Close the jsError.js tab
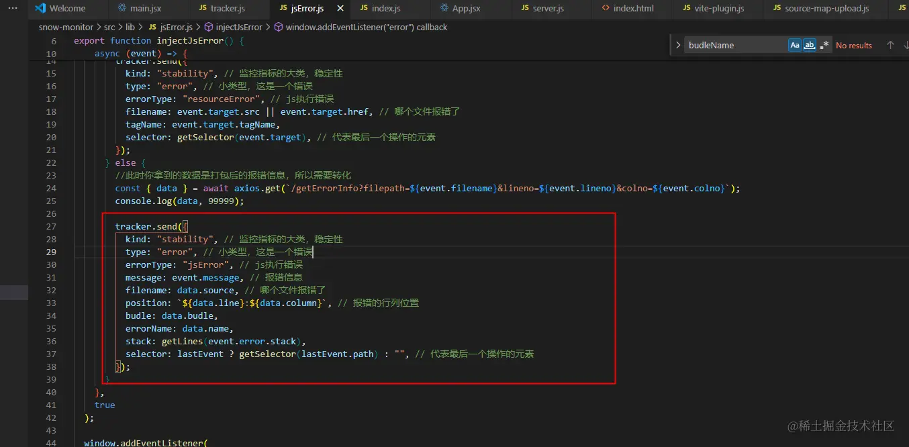This screenshot has width=909, height=447. (340, 9)
